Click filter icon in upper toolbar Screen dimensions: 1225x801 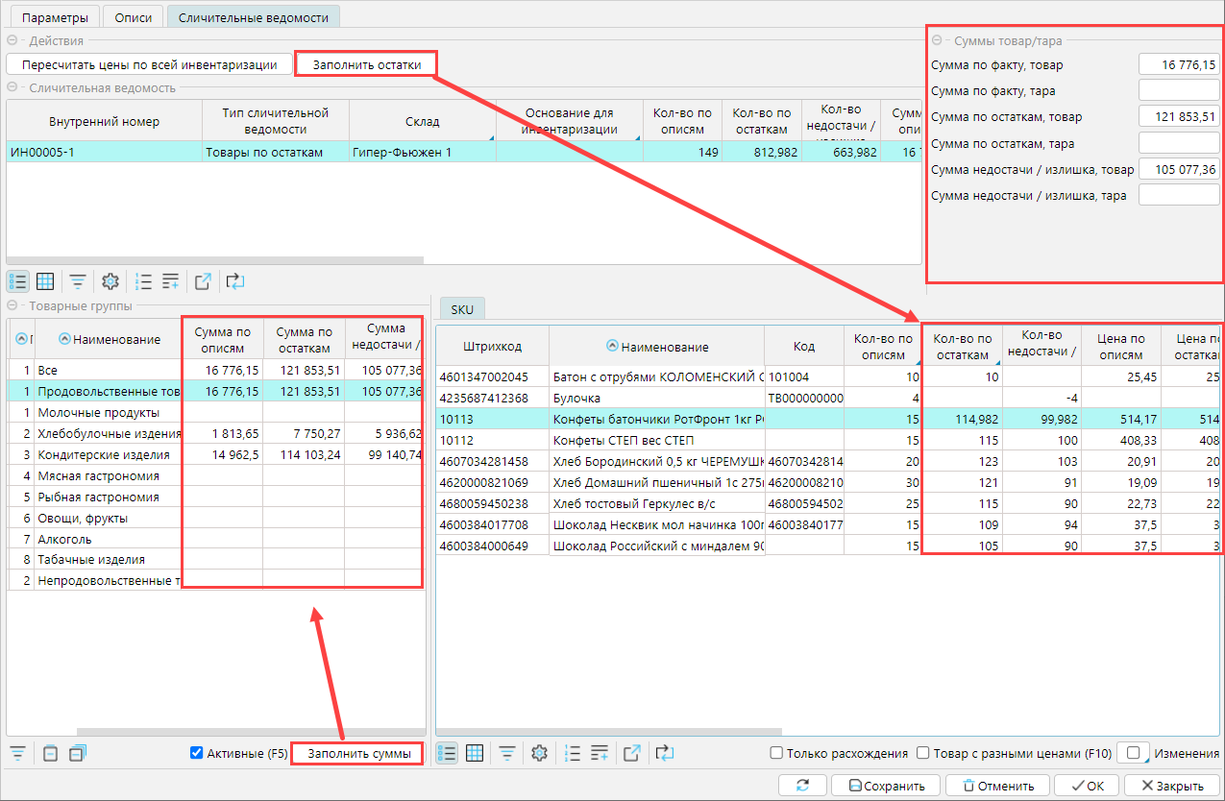pos(77,281)
